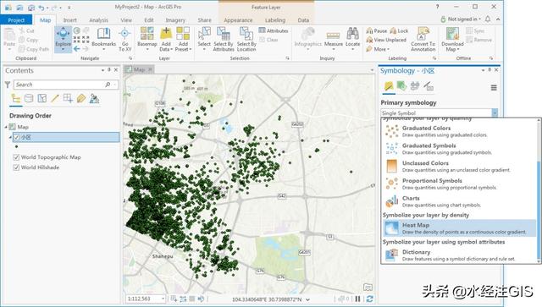
Task: Show List By Data Source
Action: [x=29, y=99]
